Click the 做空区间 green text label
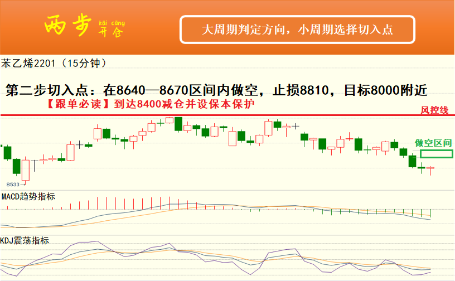The height and width of the screenshot is (281, 455). (x=434, y=143)
